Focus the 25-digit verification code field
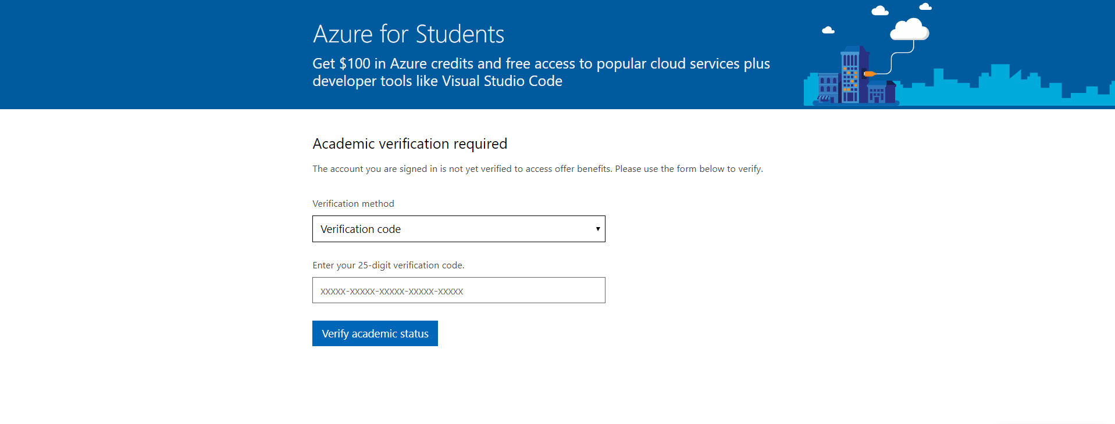 click(x=458, y=290)
